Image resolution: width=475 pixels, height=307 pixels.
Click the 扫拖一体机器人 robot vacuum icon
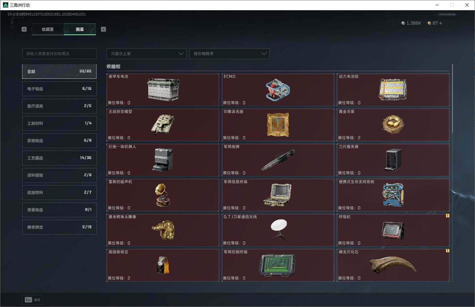163,160
